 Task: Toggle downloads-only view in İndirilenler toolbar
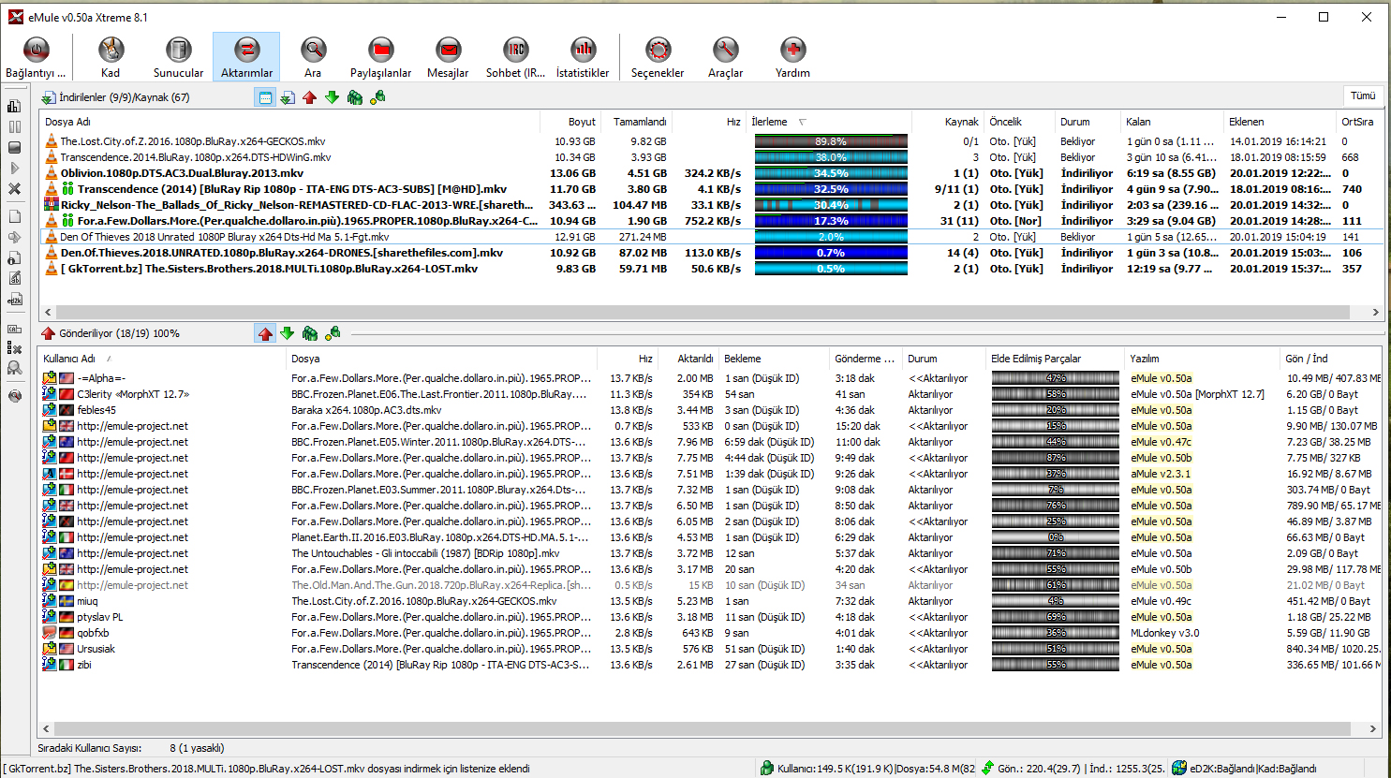pos(288,97)
